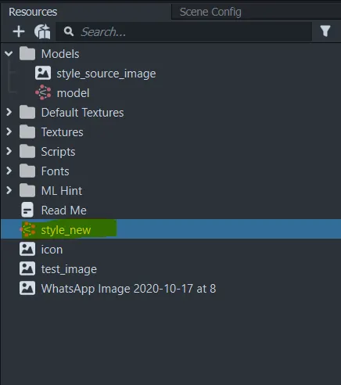Expand the Default Textures folder
Viewport: 341px width, 385px height.
(x=9, y=112)
